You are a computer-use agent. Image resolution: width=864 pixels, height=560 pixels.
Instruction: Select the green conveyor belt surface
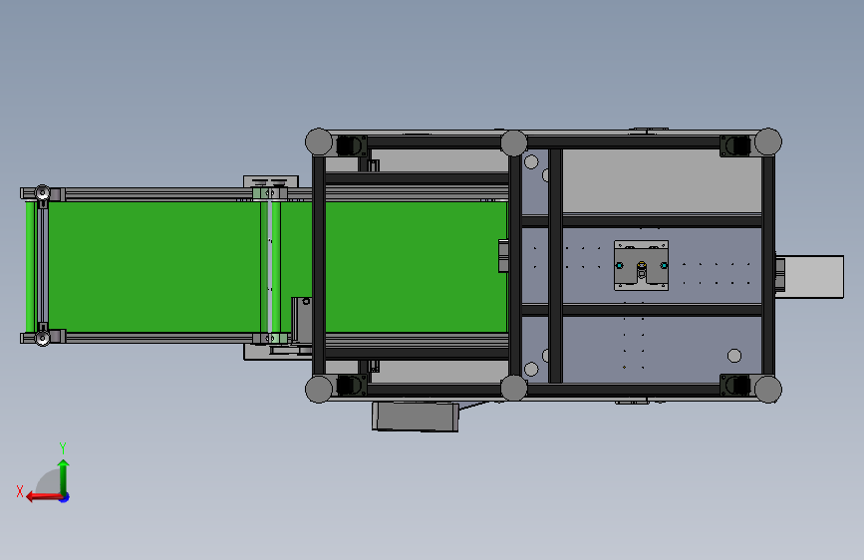click(x=266, y=267)
